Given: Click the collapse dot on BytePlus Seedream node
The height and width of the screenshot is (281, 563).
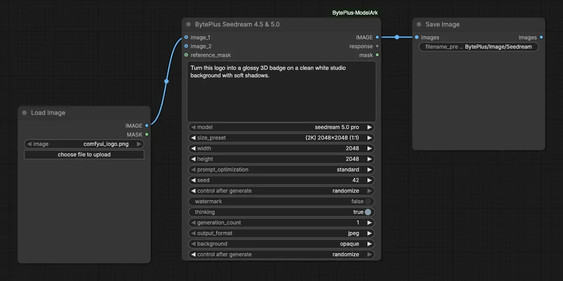Looking at the screenshot, I should [x=188, y=24].
